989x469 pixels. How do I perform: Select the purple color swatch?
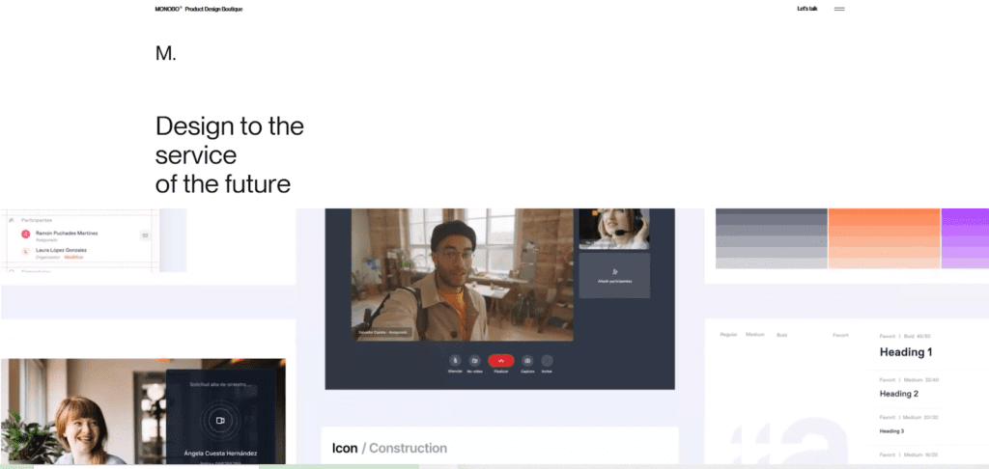coord(965,238)
